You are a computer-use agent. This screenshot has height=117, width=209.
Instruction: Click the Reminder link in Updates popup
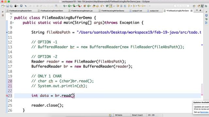[204, 112]
